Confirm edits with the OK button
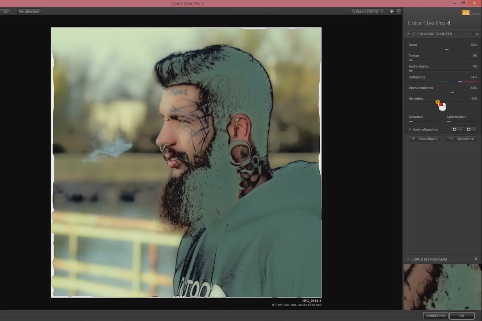482x321 pixels. [x=463, y=316]
